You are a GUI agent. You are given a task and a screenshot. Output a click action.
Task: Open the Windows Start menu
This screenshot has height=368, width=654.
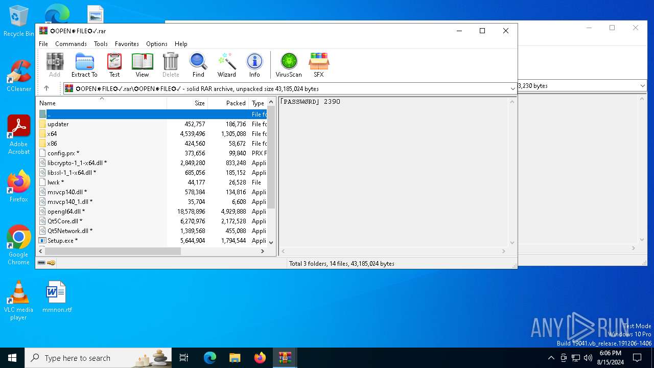[x=12, y=358]
